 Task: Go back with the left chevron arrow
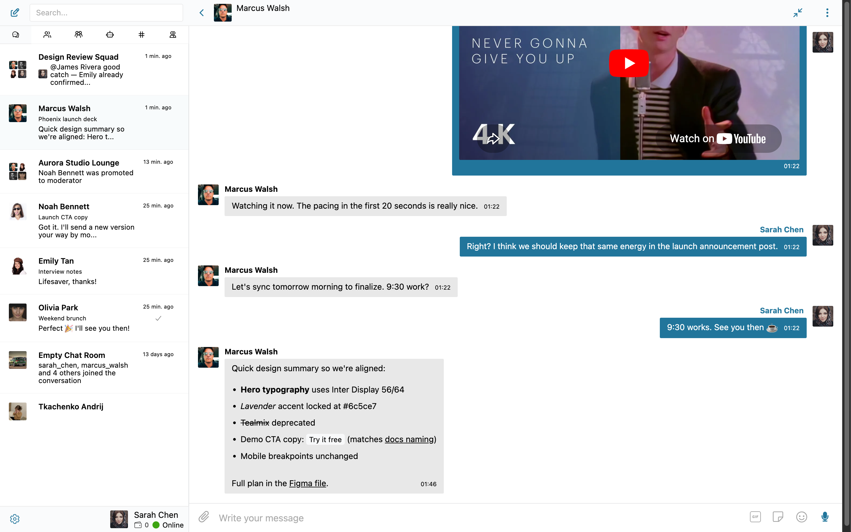pyautogui.click(x=202, y=13)
